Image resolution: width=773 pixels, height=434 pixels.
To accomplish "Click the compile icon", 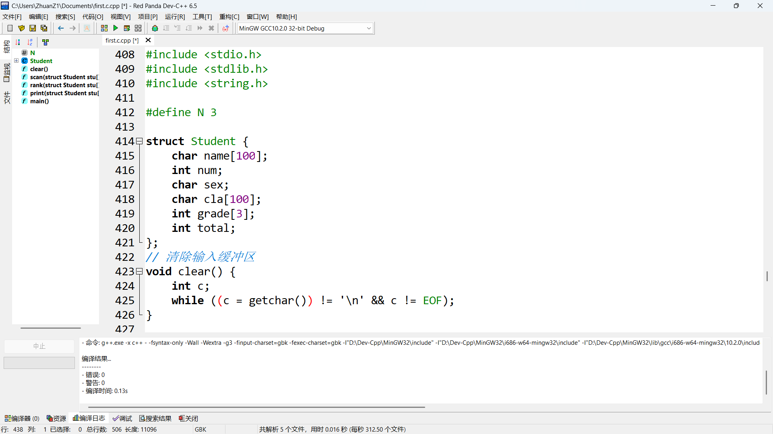I will click(104, 28).
